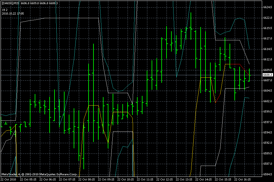Click price axis label 6619.5
The image size is (274, 182).
[x=268, y=28]
